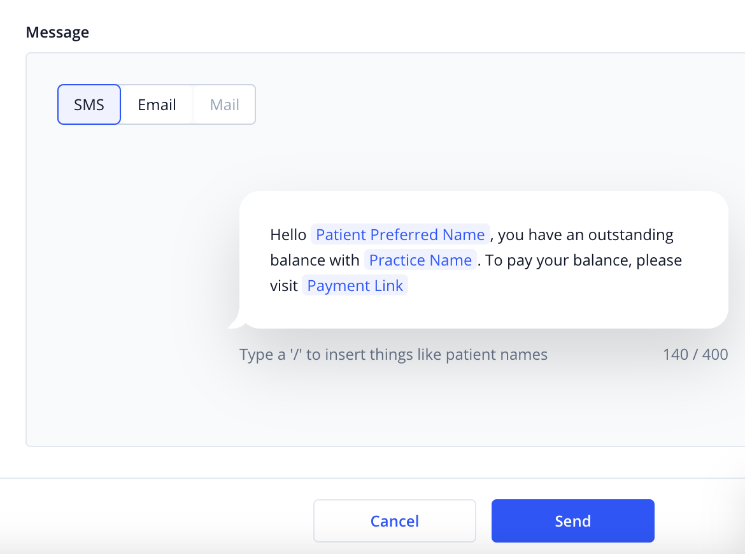
Task: Place cursor in "you have an outstanding" text
Action: (585, 235)
